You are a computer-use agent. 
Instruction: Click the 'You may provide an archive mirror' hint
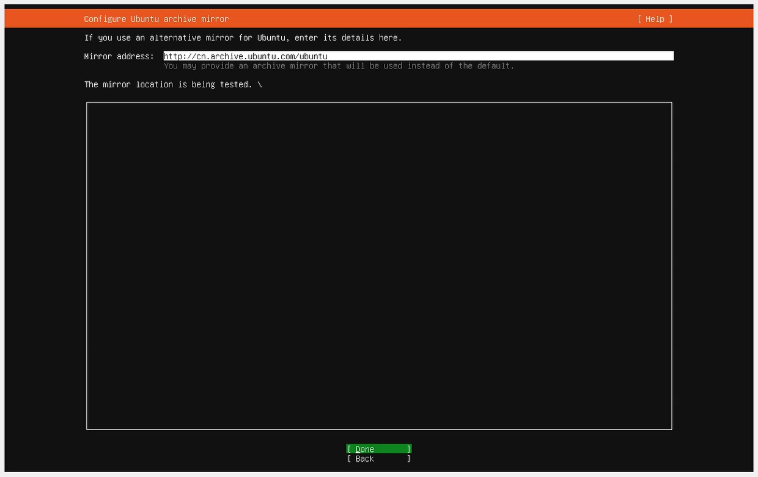click(x=339, y=66)
